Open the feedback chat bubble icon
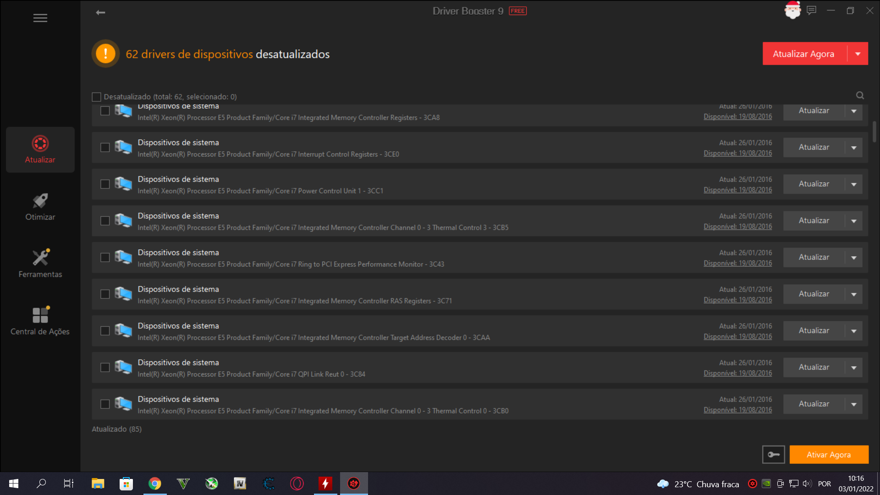This screenshot has width=880, height=495. pos(812,11)
